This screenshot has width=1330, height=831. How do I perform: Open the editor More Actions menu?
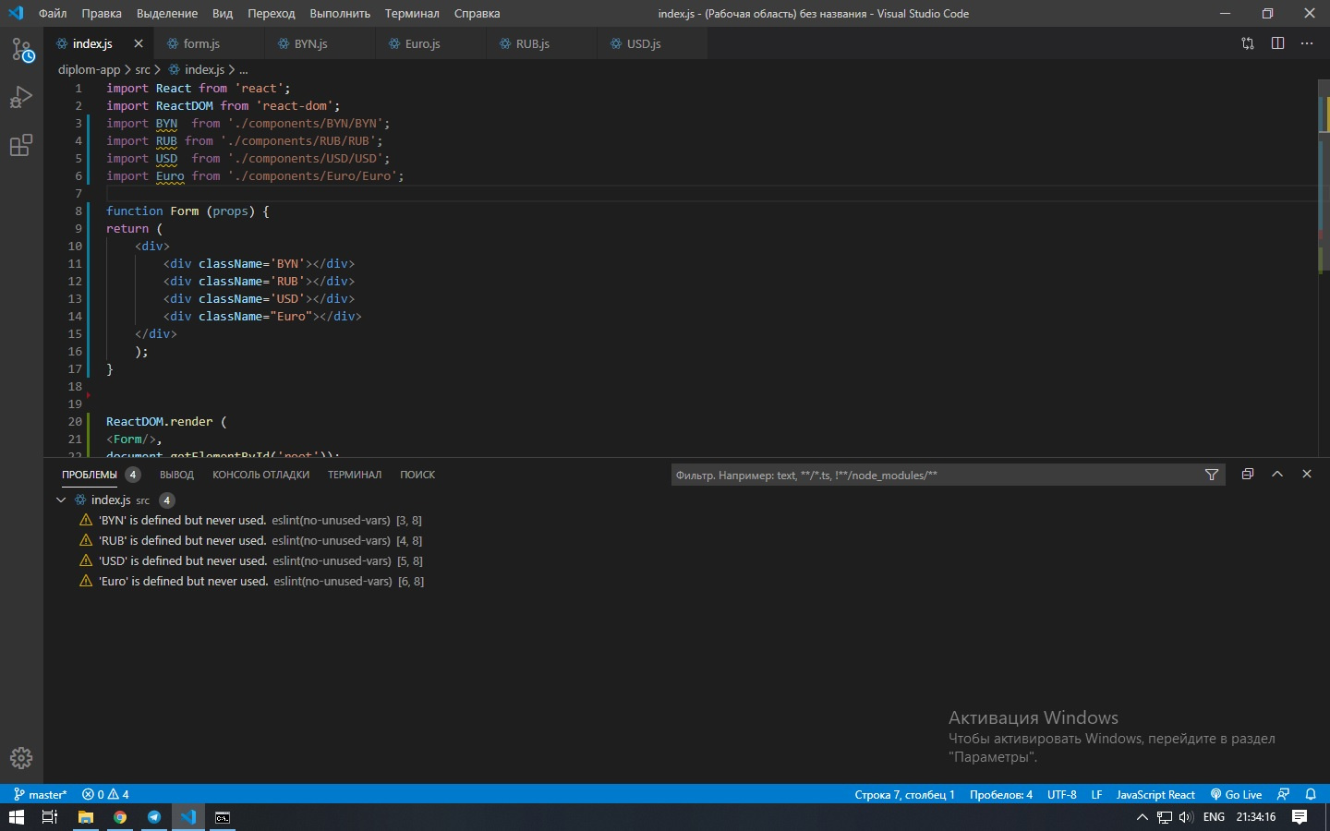coord(1307,43)
